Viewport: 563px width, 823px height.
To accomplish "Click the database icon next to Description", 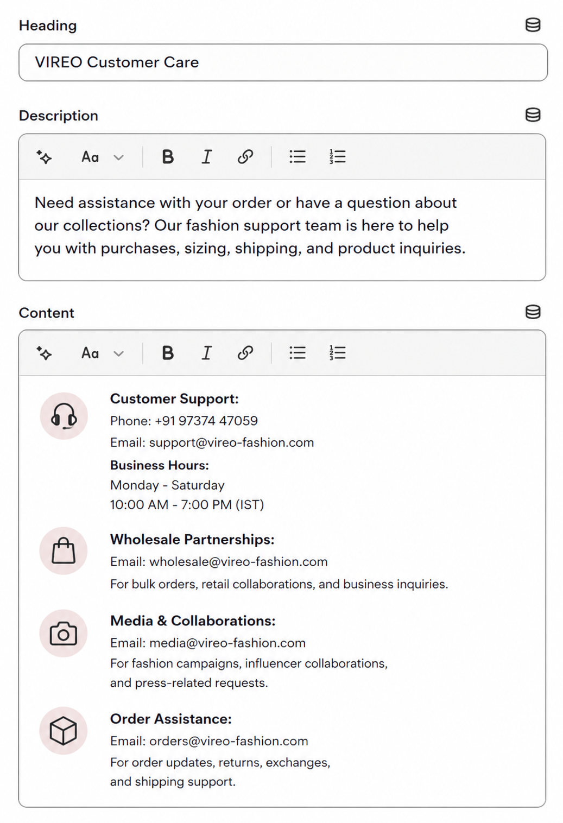I will [533, 115].
